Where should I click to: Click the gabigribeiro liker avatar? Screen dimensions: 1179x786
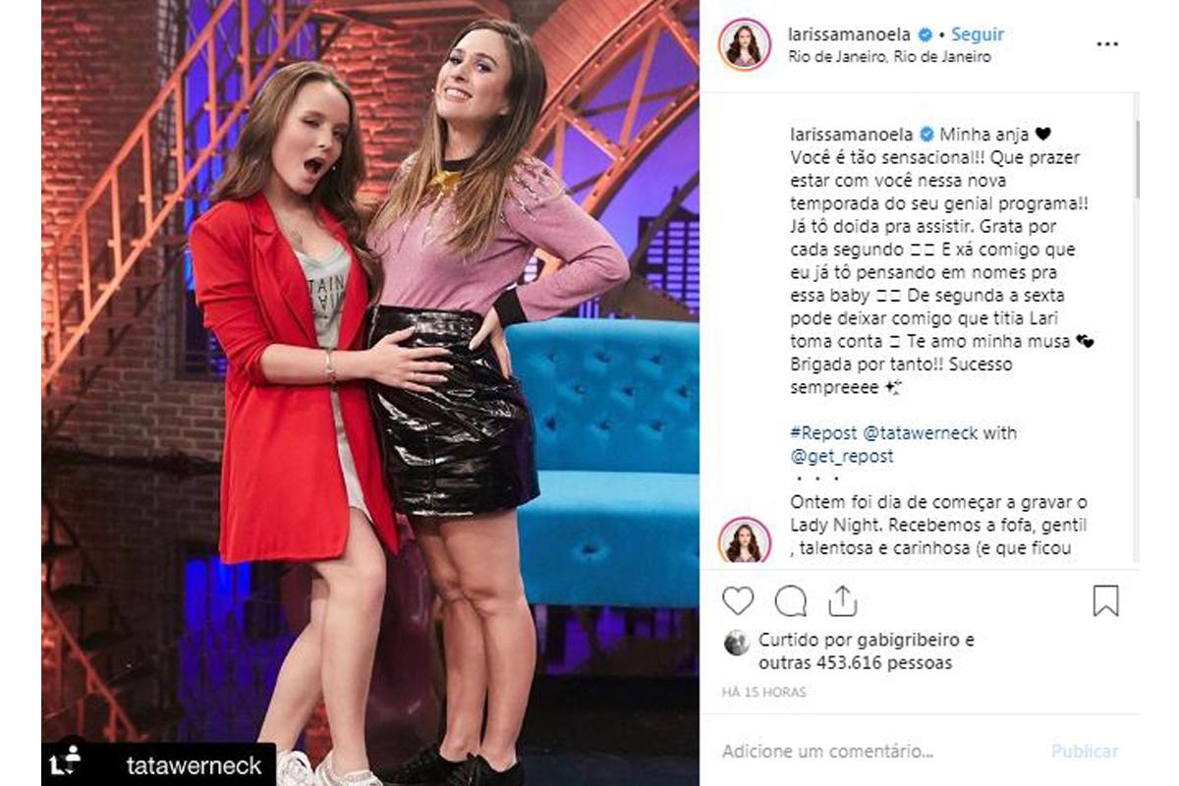[x=737, y=643]
